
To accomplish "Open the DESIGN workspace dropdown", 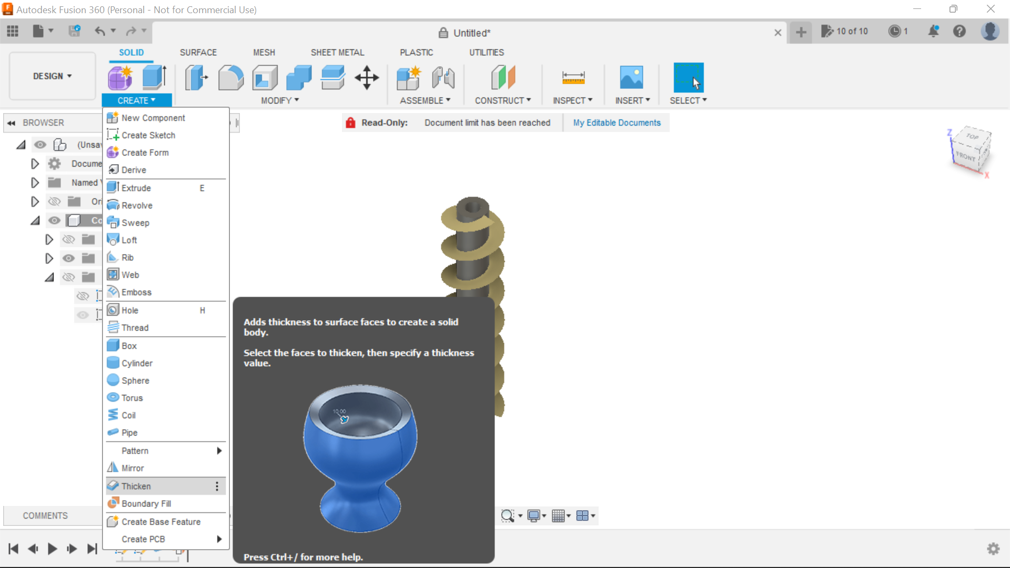I will point(51,76).
